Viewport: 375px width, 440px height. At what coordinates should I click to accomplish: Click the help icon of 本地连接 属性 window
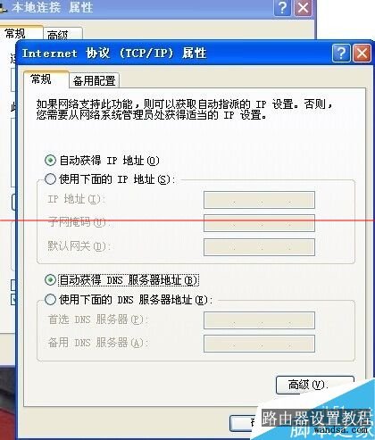pyautogui.click(x=282, y=7)
